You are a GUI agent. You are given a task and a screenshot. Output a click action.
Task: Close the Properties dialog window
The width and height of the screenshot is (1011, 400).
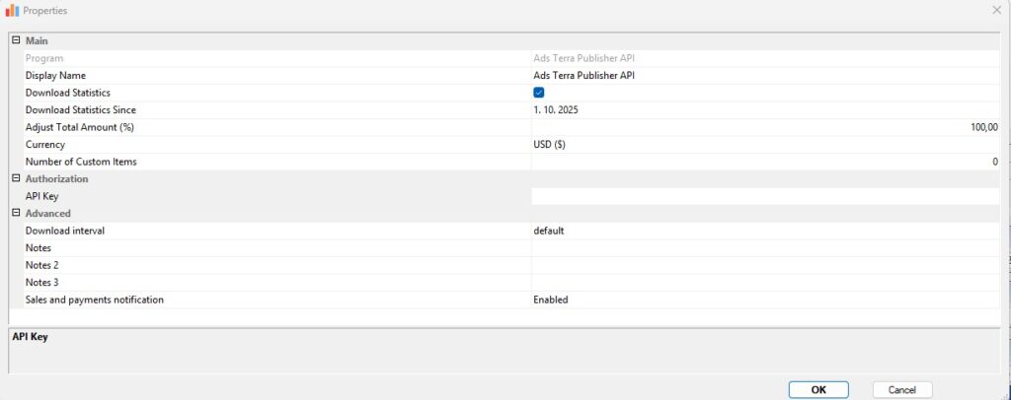[x=995, y=10]
